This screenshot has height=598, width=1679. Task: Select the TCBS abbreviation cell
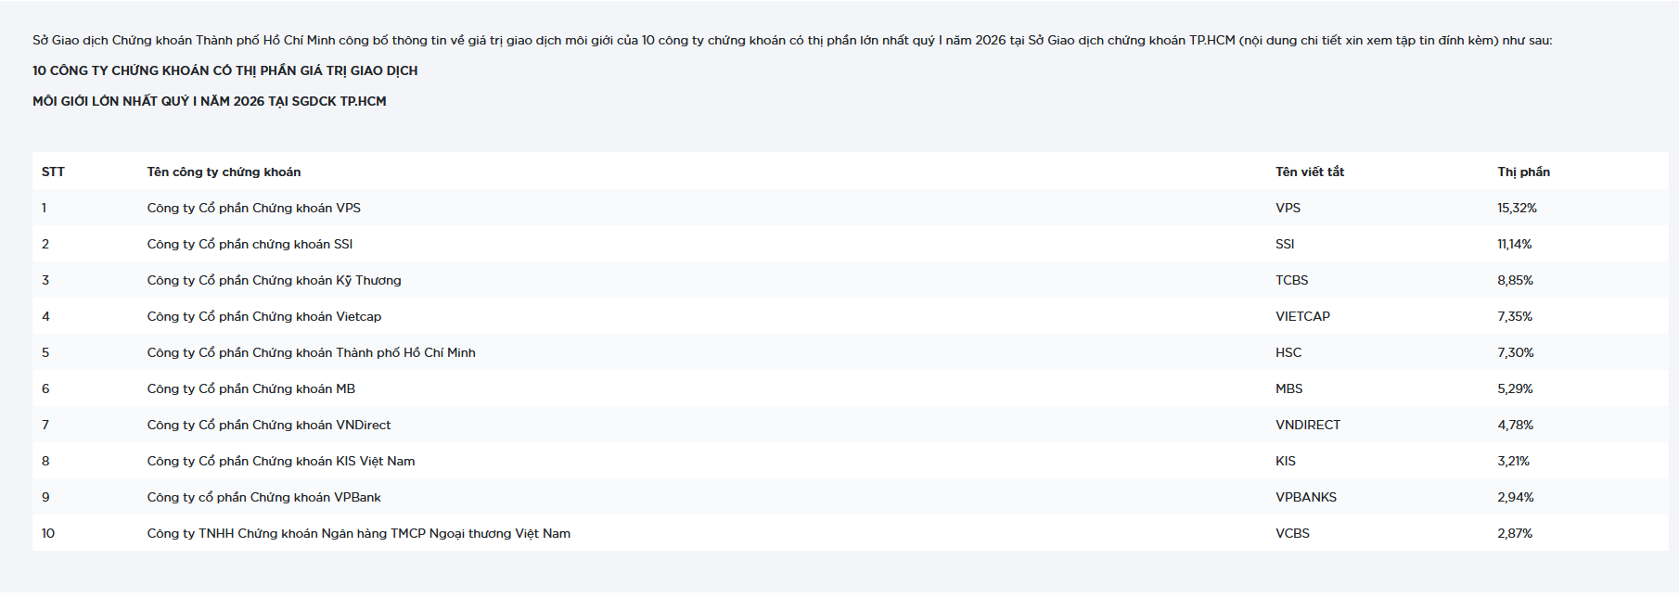click(1291, 280)
